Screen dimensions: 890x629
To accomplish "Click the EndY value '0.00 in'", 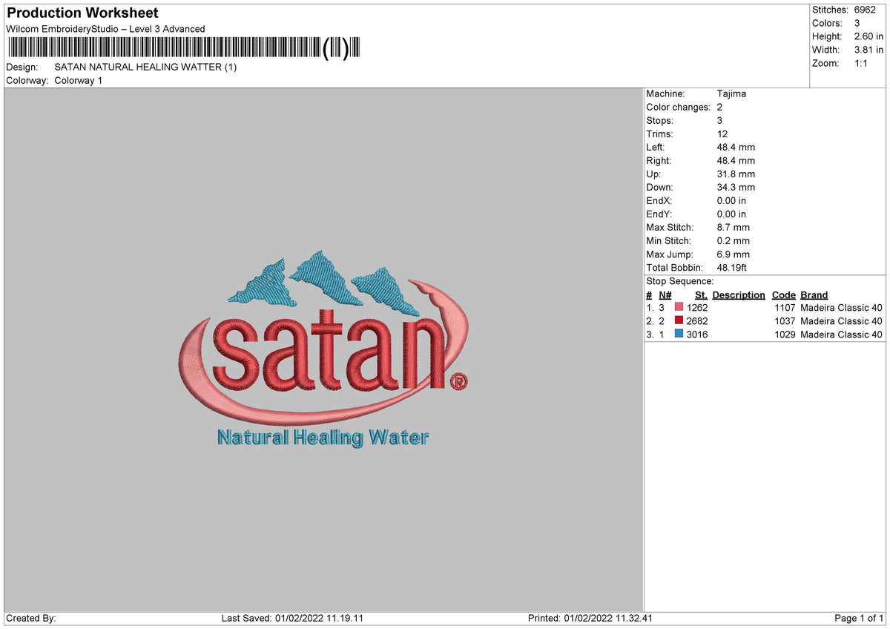I will point(732,214).
